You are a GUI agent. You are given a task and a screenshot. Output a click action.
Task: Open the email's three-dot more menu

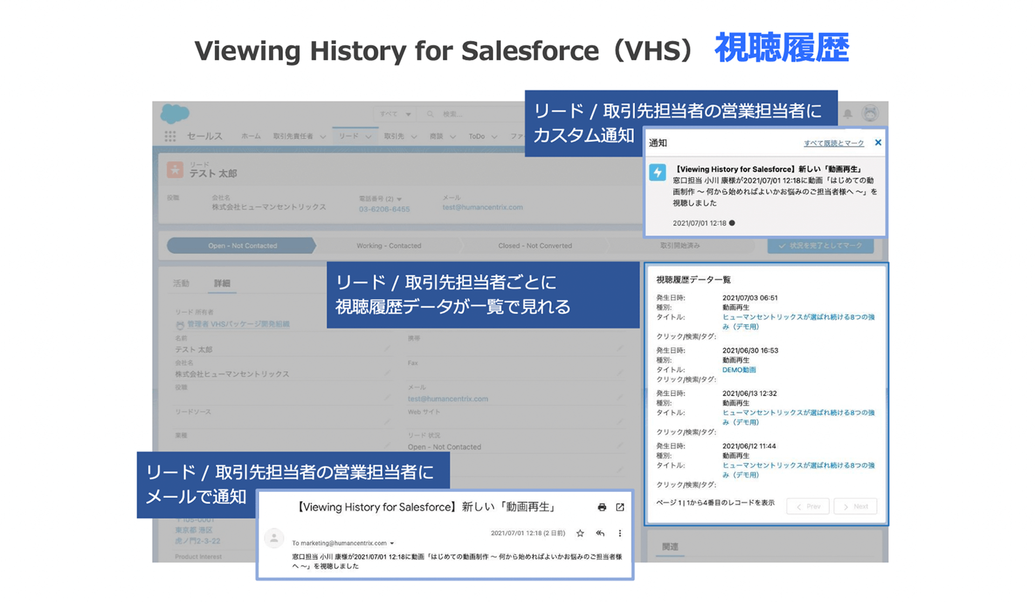[x=619, y=533]
